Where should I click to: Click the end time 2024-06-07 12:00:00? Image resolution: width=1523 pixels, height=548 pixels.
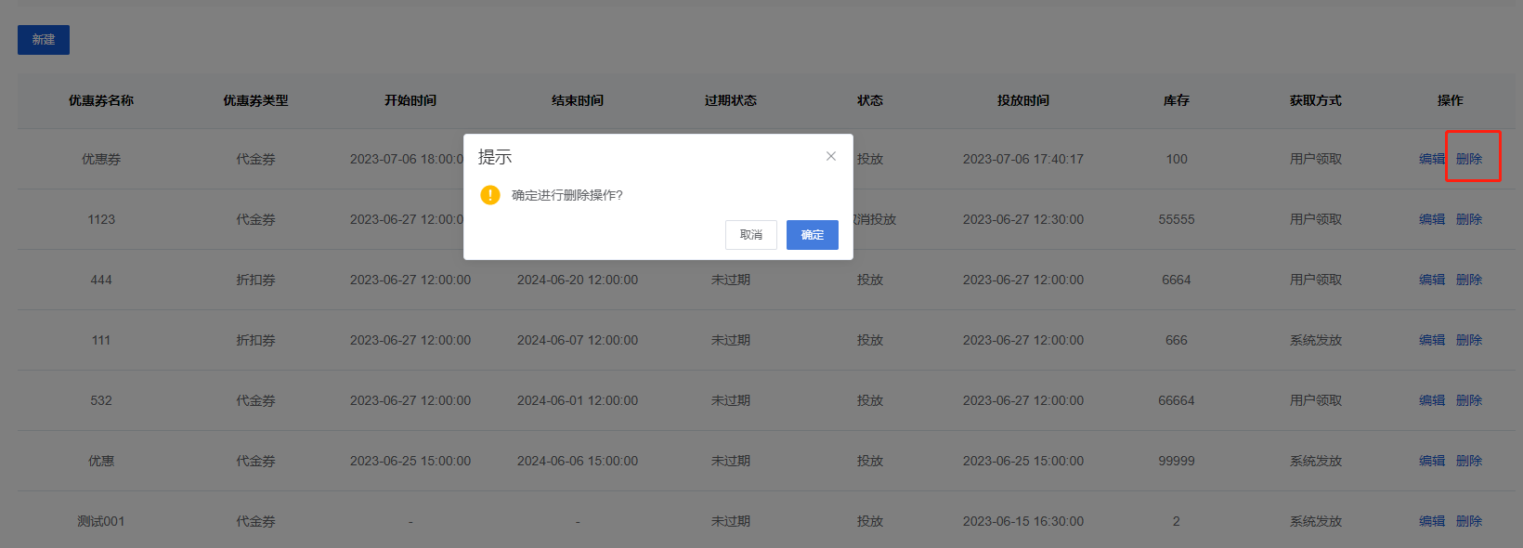tap(578, 340)
